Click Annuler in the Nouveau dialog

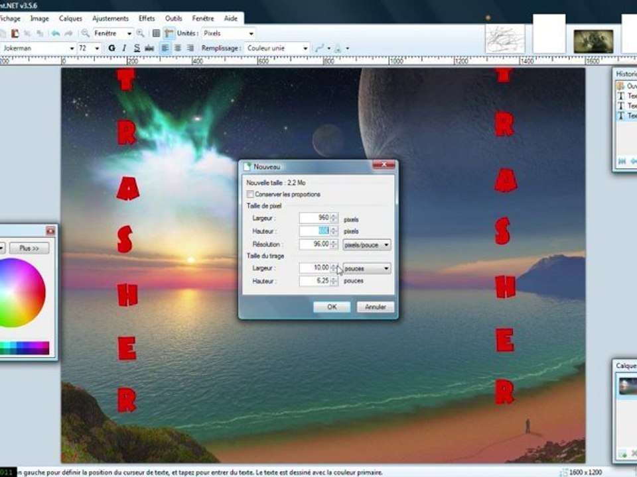375,307
